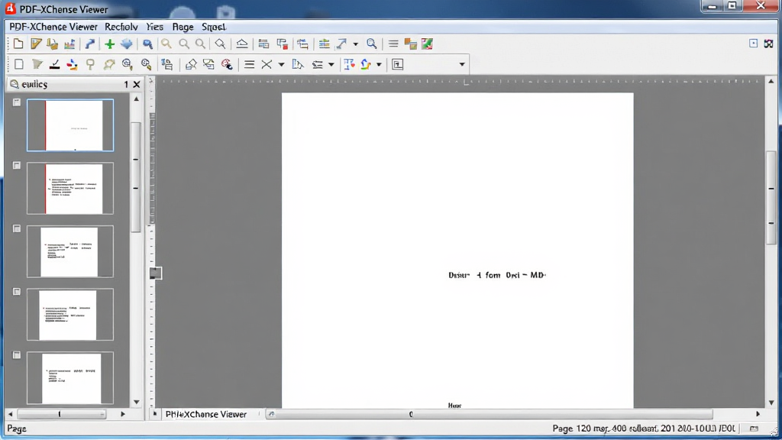This screenshot has width=782, height=440.
Task: Click the green plus icon
Action: pyautogui.click(x=110, y=44)
